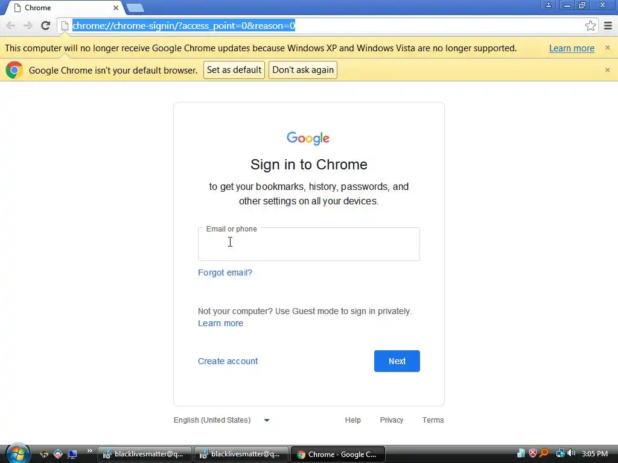This screenshot has width=618, height=463.
Task: Click the browser forward arrow
Action: pyautogui.click(x=28, y=26)
